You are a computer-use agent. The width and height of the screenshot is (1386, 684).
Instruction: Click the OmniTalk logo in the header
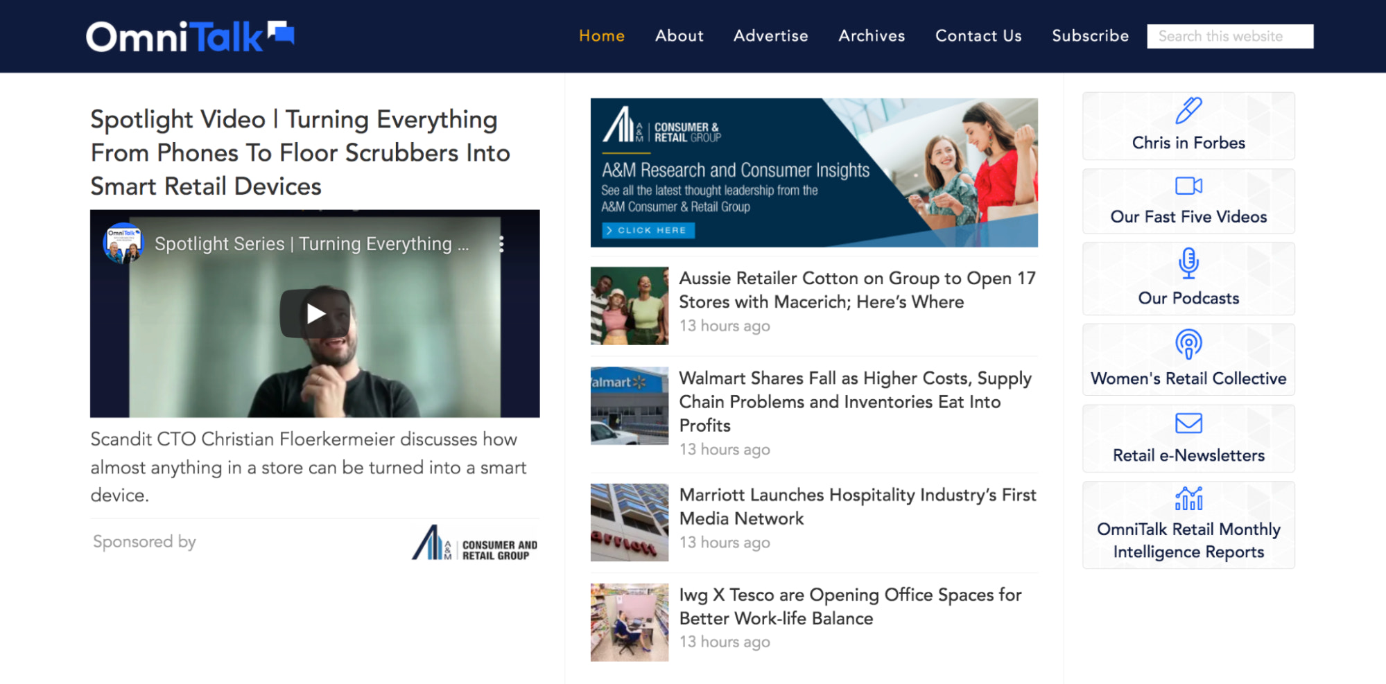(x=189, y=37)
